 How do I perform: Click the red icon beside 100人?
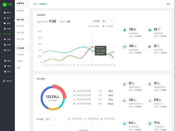(125, 101)
